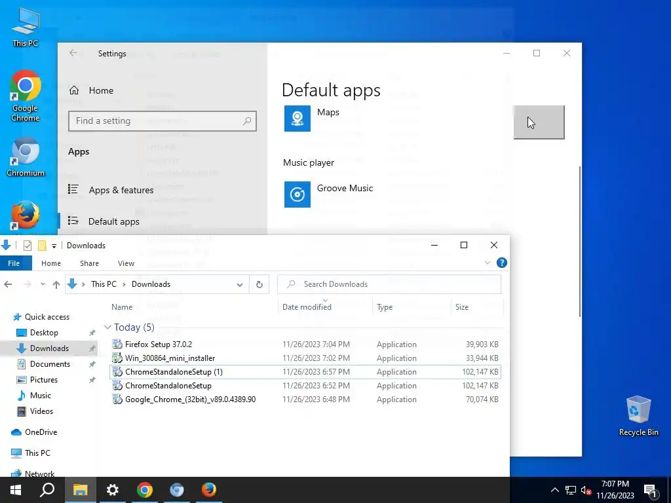Screen dimensions: 671x503
Task: Launch Firefox from the taskbar
Action: click(x=209, y=490)
